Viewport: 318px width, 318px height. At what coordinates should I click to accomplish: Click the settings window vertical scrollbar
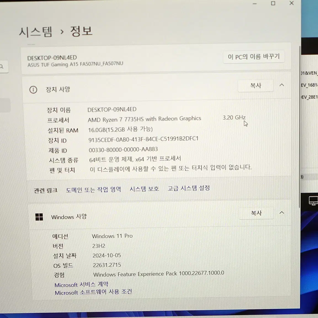(x=300, y=127)
